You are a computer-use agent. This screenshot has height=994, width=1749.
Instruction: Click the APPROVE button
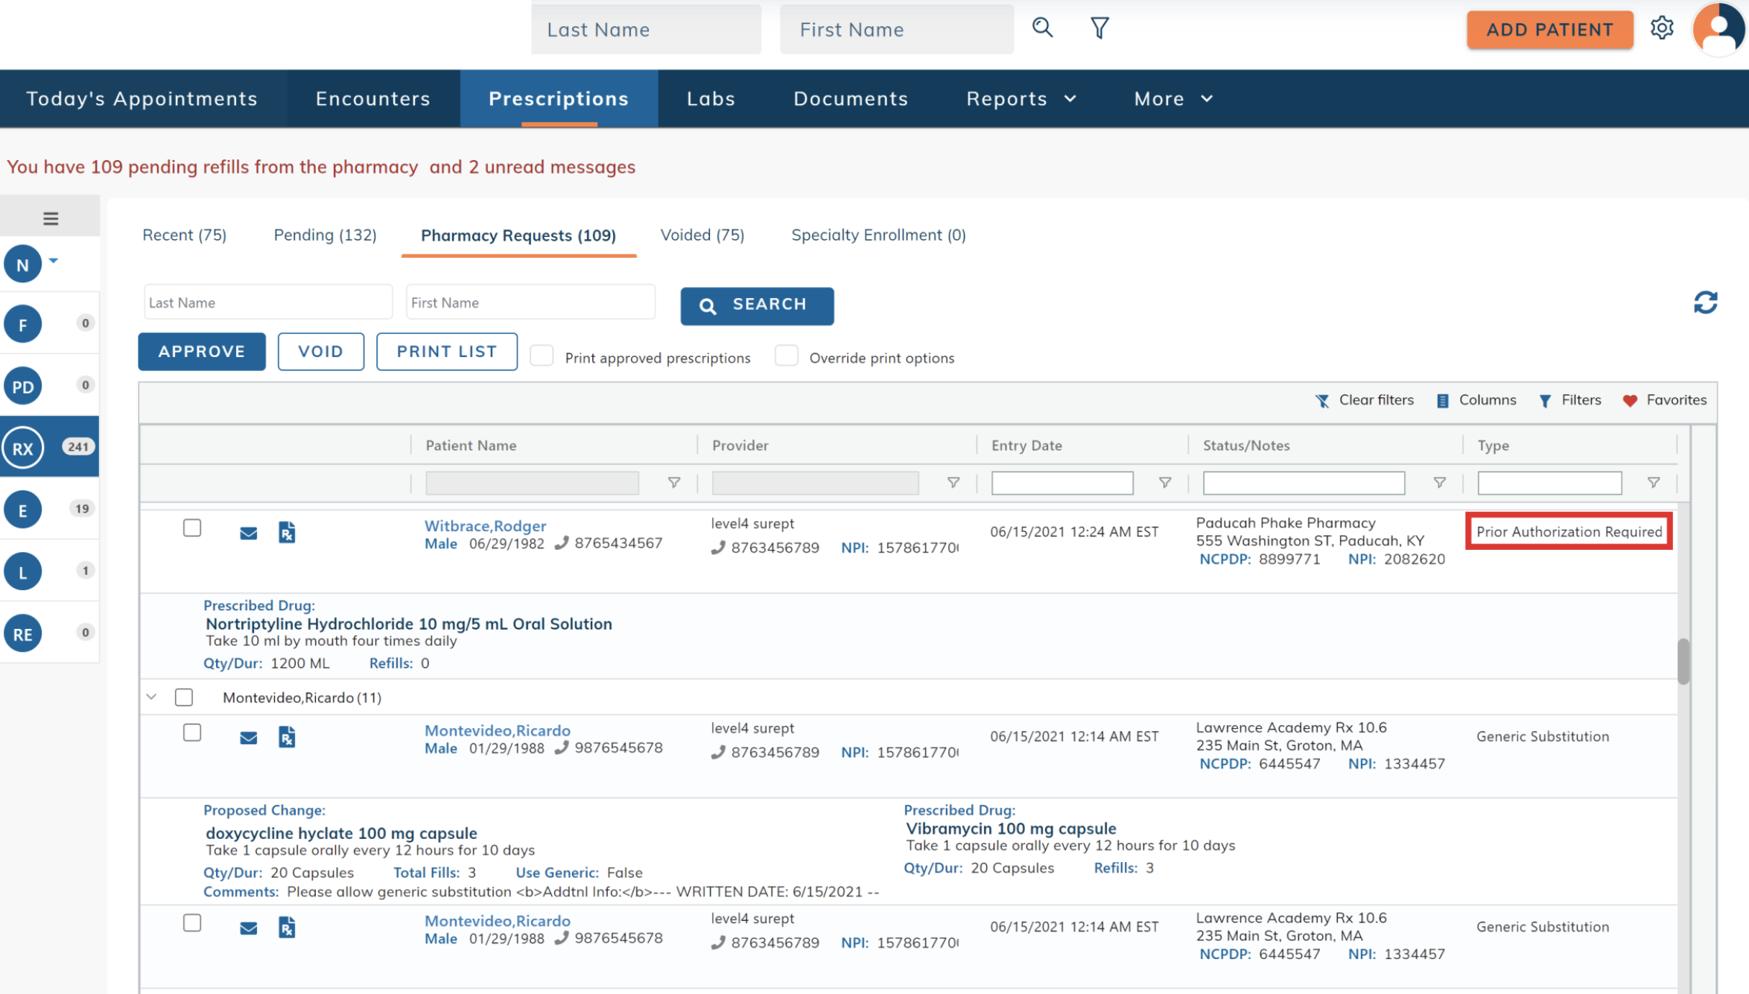pos(202,351)
